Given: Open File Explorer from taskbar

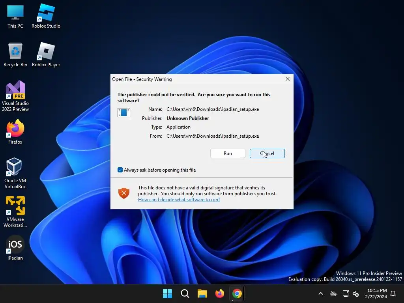Looking at the screenshot, I should coord(202,294).
